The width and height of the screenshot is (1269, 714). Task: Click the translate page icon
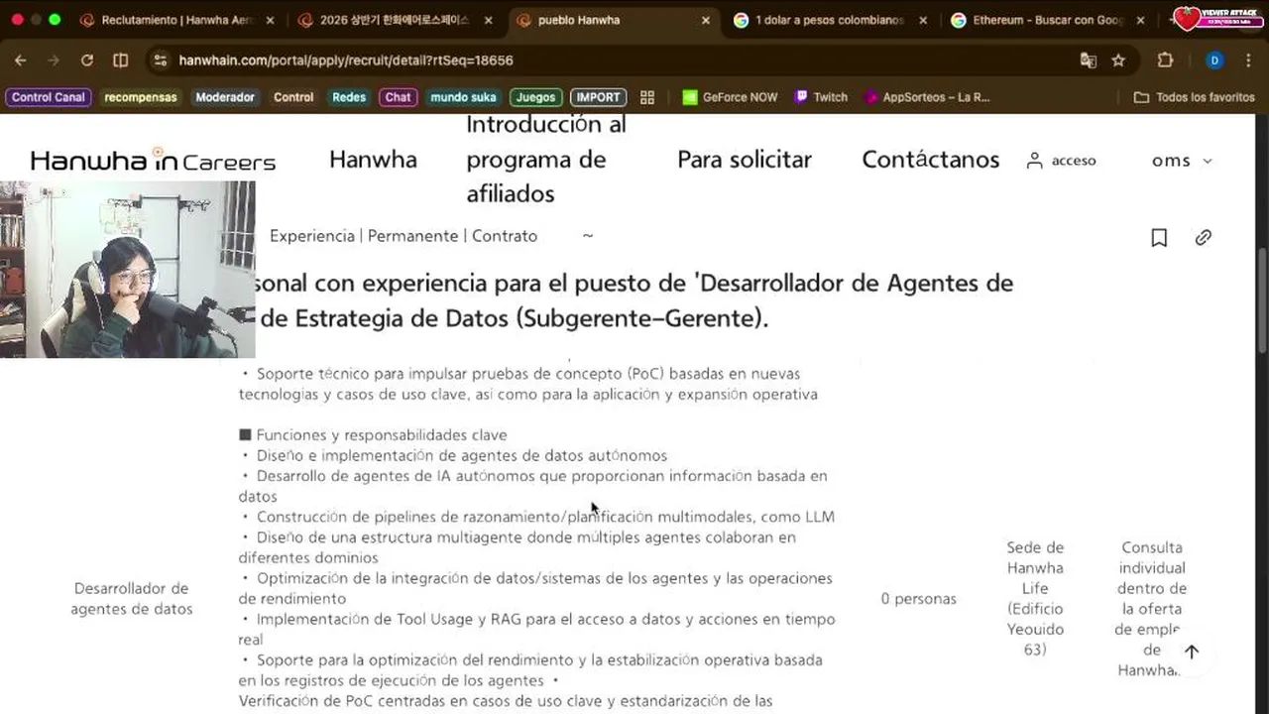click(1089, 59)
